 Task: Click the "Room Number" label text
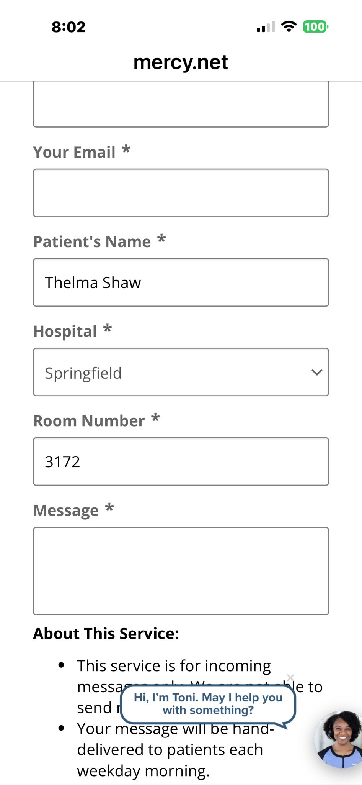(x=89, y=421)
